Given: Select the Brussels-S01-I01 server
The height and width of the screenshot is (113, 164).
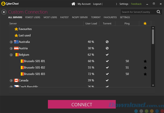Looking at the screenshot, I should click(80, 61).
